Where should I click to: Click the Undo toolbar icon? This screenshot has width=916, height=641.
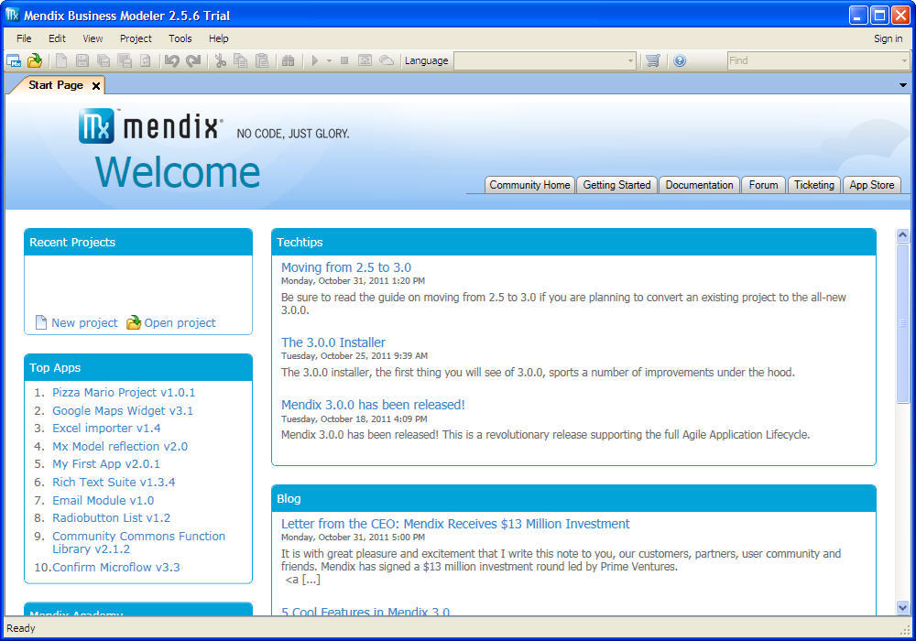pos(172,60)
